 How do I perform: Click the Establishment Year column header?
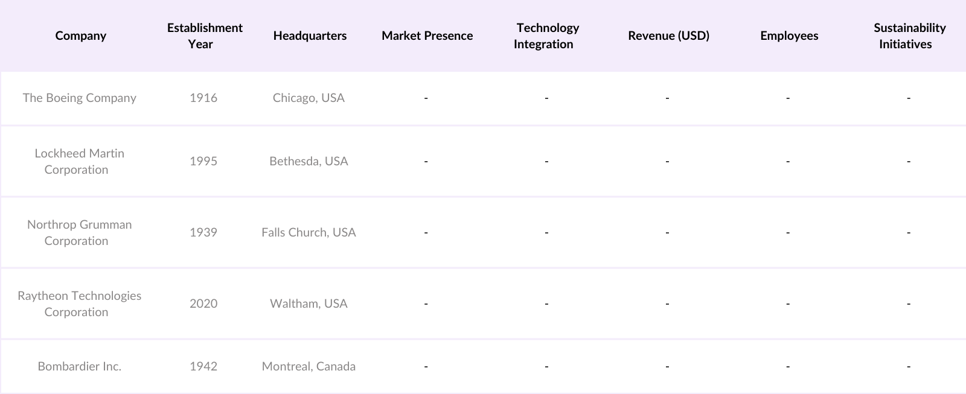[204, 36]
